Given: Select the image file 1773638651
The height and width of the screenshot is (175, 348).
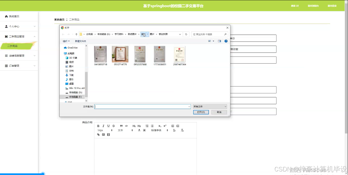Looking at the screenshot, I should 160,56.
